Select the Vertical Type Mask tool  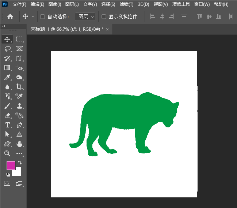[x=19, y=58]
